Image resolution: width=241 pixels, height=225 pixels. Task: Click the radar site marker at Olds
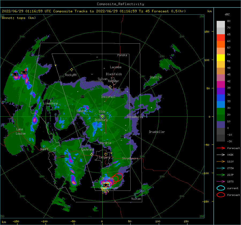[102, 116]
